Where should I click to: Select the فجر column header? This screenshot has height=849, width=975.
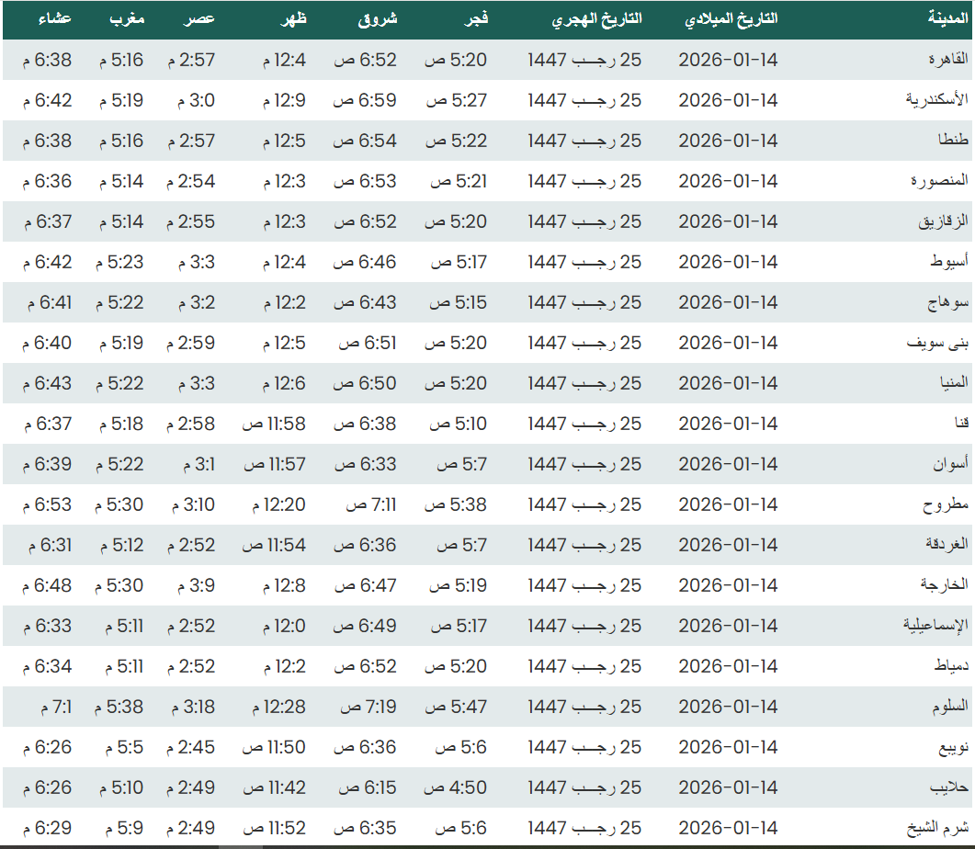(x=472, y=19)
